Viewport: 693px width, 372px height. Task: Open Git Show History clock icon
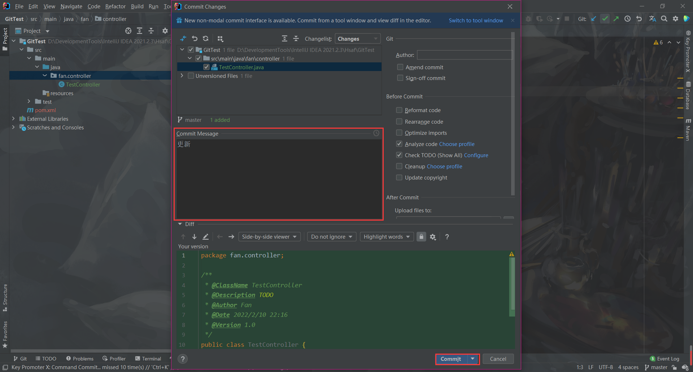click(628, 19)
